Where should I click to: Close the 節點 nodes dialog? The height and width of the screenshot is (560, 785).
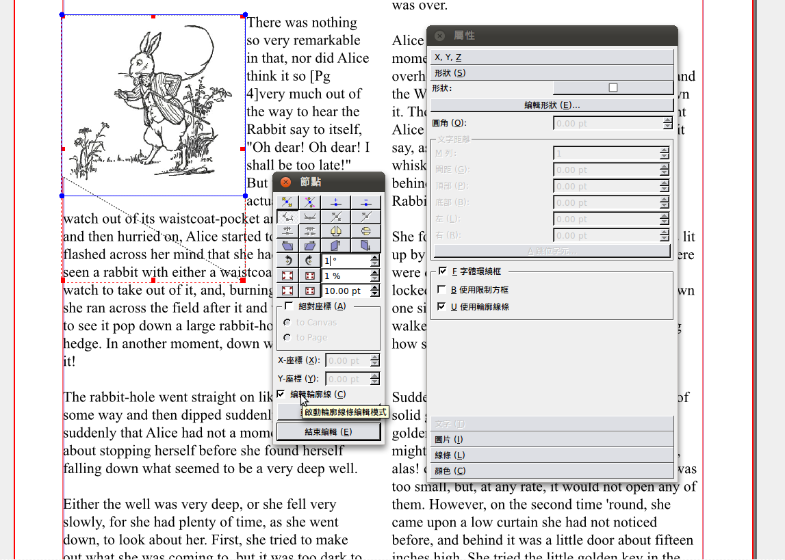click(x=286, y=182)
